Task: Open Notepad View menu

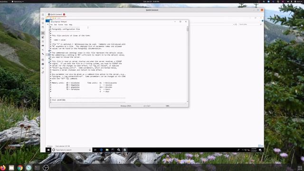Action: (66, 25)
